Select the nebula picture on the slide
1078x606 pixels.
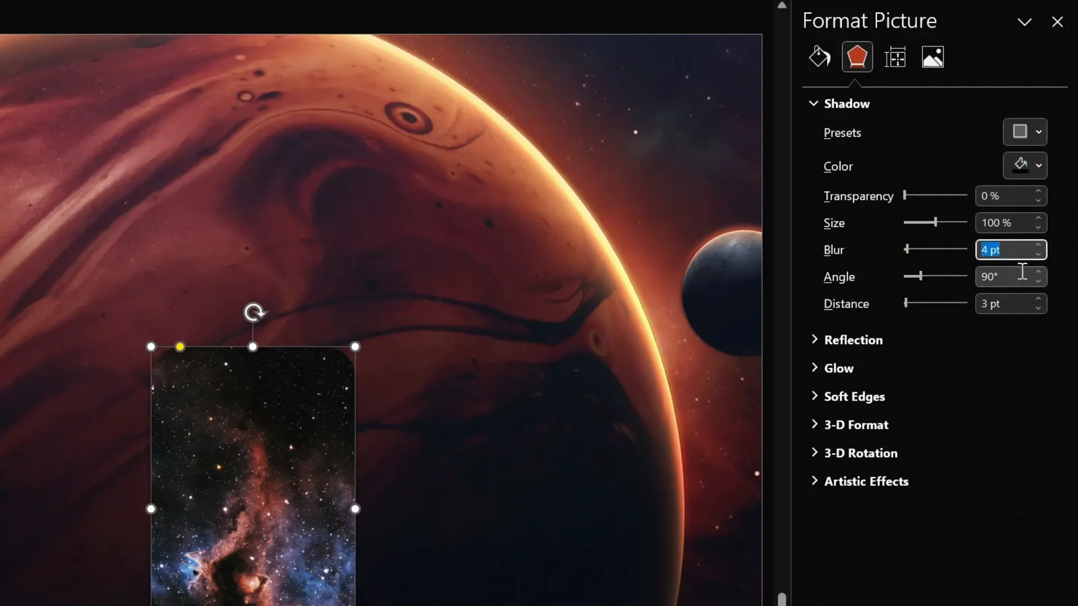pos(253,477)
